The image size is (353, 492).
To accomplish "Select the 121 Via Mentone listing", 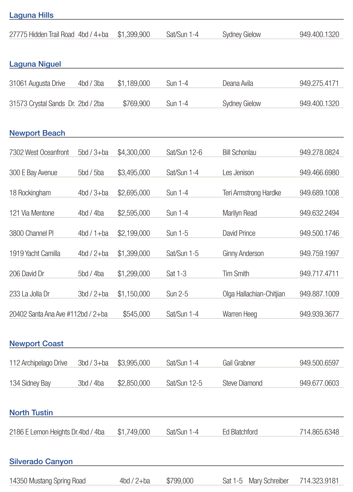I will pos(32,213).
